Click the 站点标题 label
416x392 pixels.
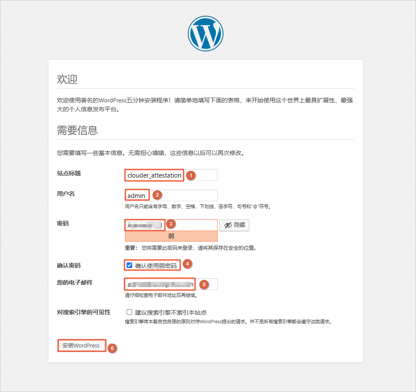point(69,173)
